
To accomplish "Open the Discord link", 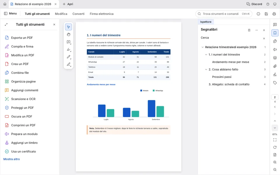I will tap(254, 4).
